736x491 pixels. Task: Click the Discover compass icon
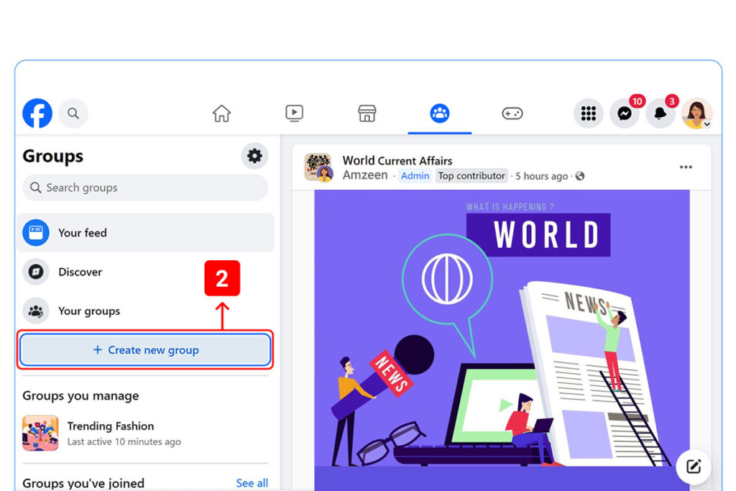[x=36, y=272]
